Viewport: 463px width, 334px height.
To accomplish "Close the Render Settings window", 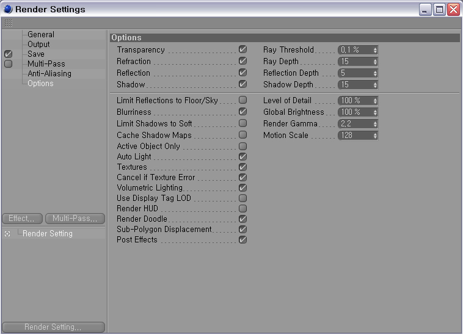I will [454, 10].
